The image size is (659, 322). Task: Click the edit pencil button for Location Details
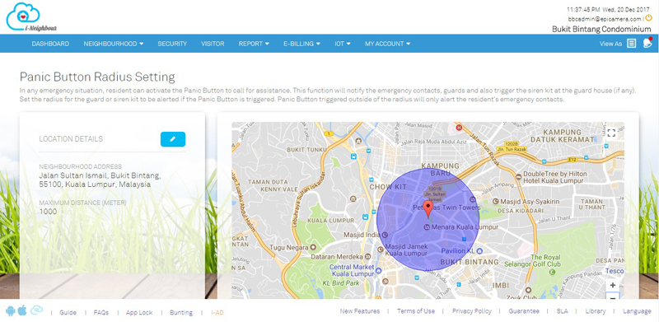[x=173, y=139]
